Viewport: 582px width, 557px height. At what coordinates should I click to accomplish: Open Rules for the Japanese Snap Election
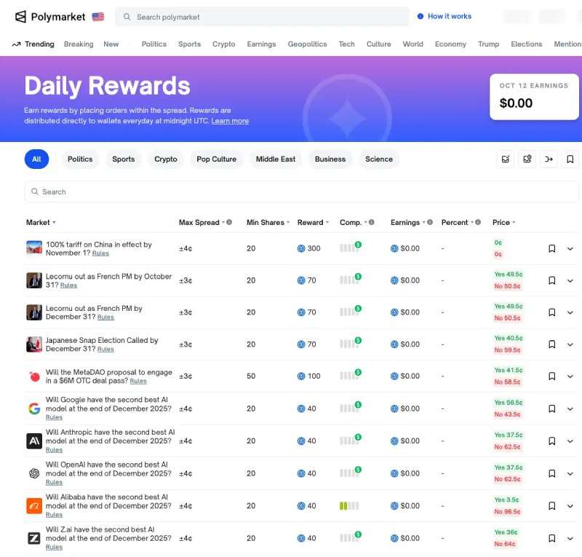[105, 349]
